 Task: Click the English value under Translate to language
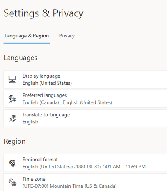[x=30, y=122]
